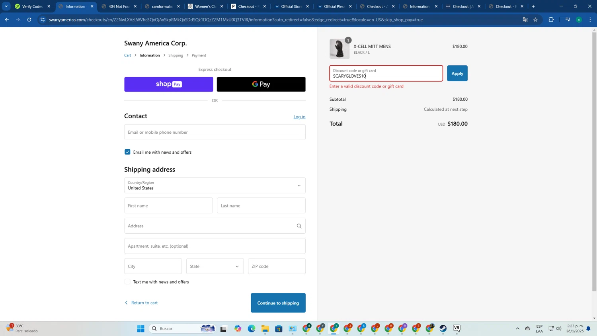Open the weather widget showing 33°C
Screen dimensions: 597x336
coord(22,328)
